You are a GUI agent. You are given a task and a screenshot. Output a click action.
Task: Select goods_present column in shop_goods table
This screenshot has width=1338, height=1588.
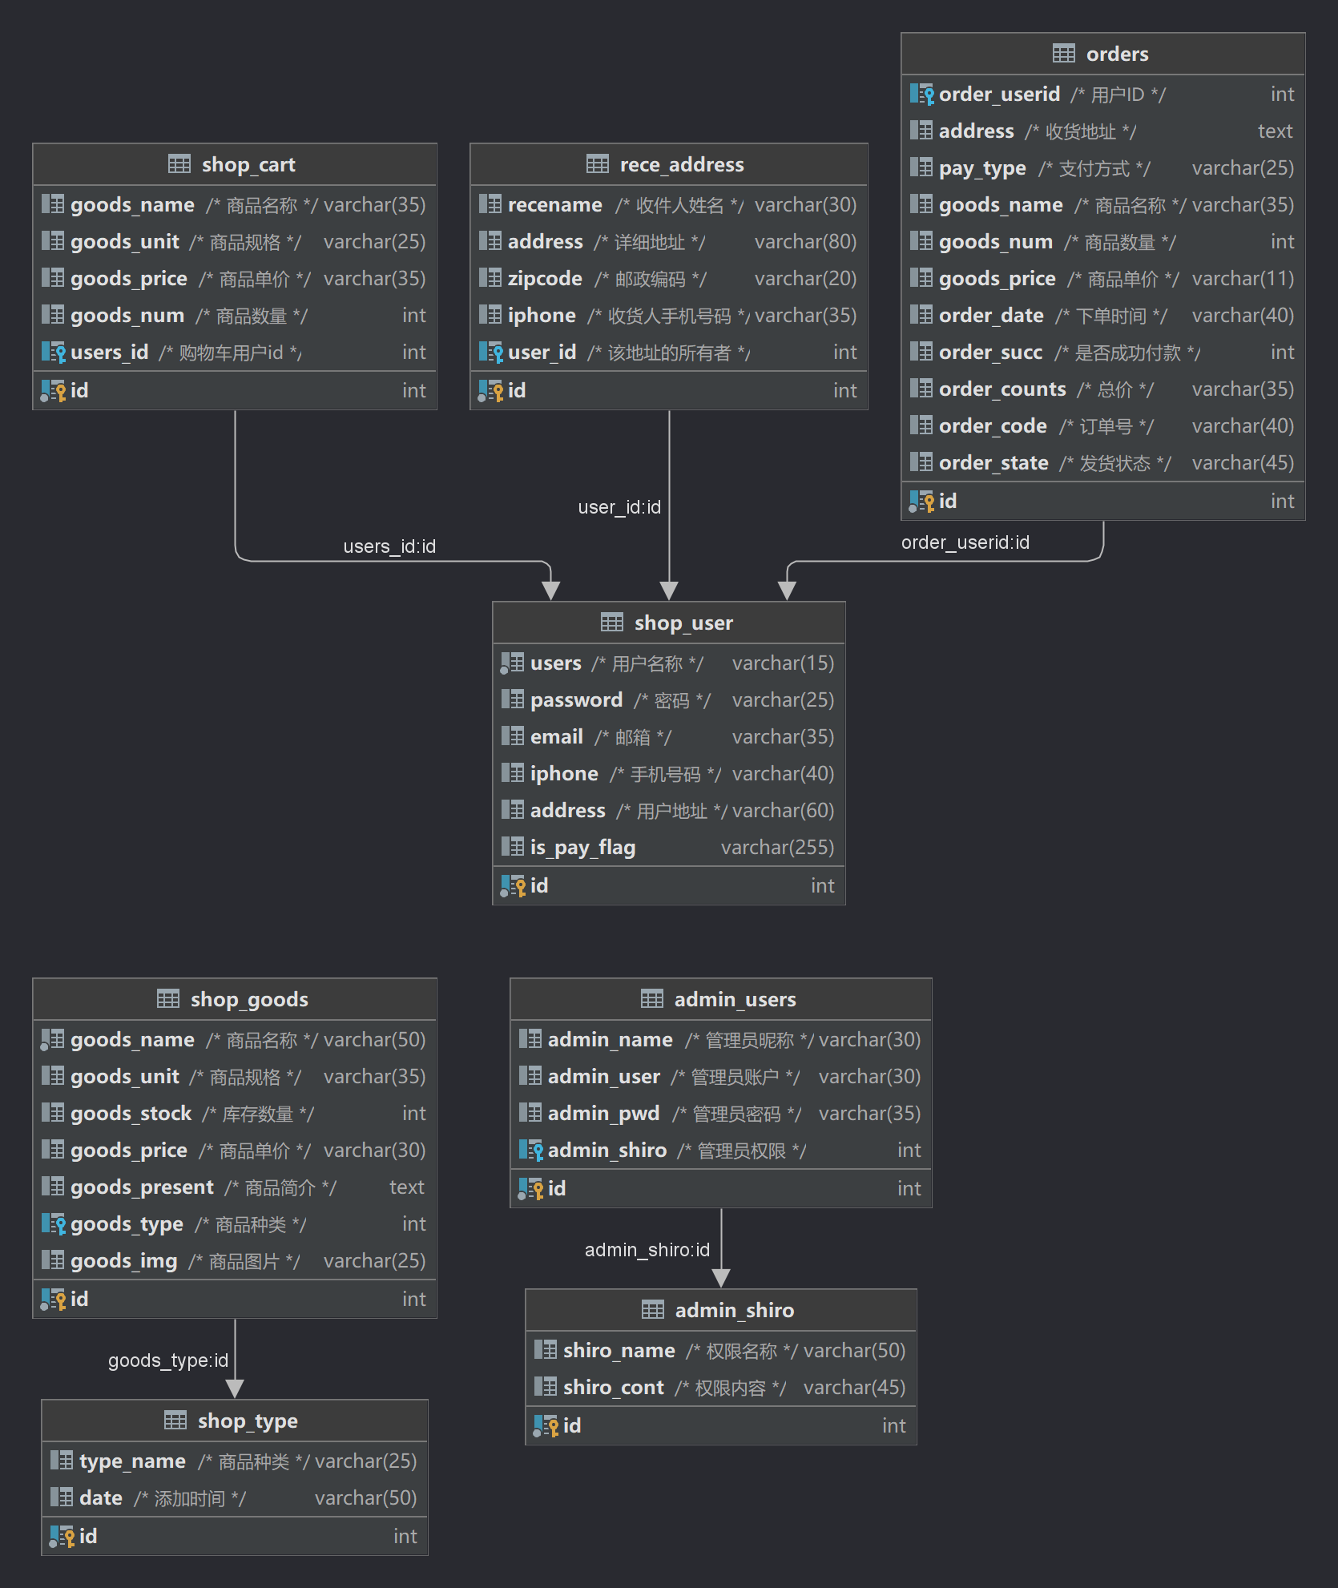tap(235, 1187)
